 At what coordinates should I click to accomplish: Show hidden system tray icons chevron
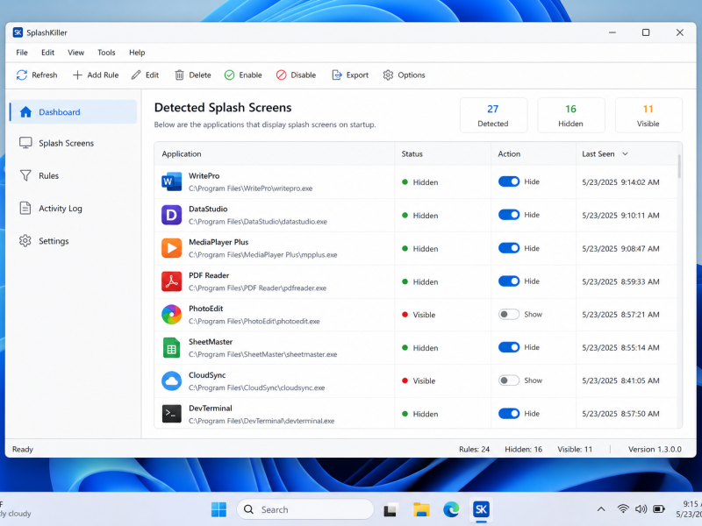[601, 509]
